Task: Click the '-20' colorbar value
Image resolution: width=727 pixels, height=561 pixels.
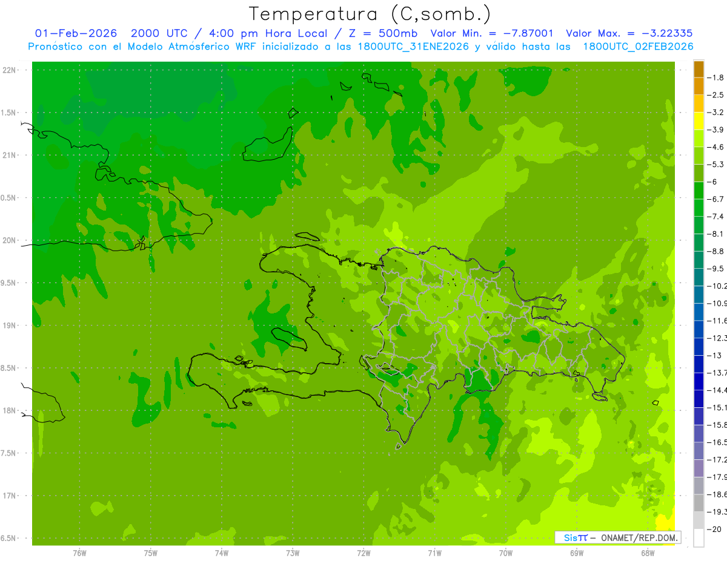Action: click(714, 530)
